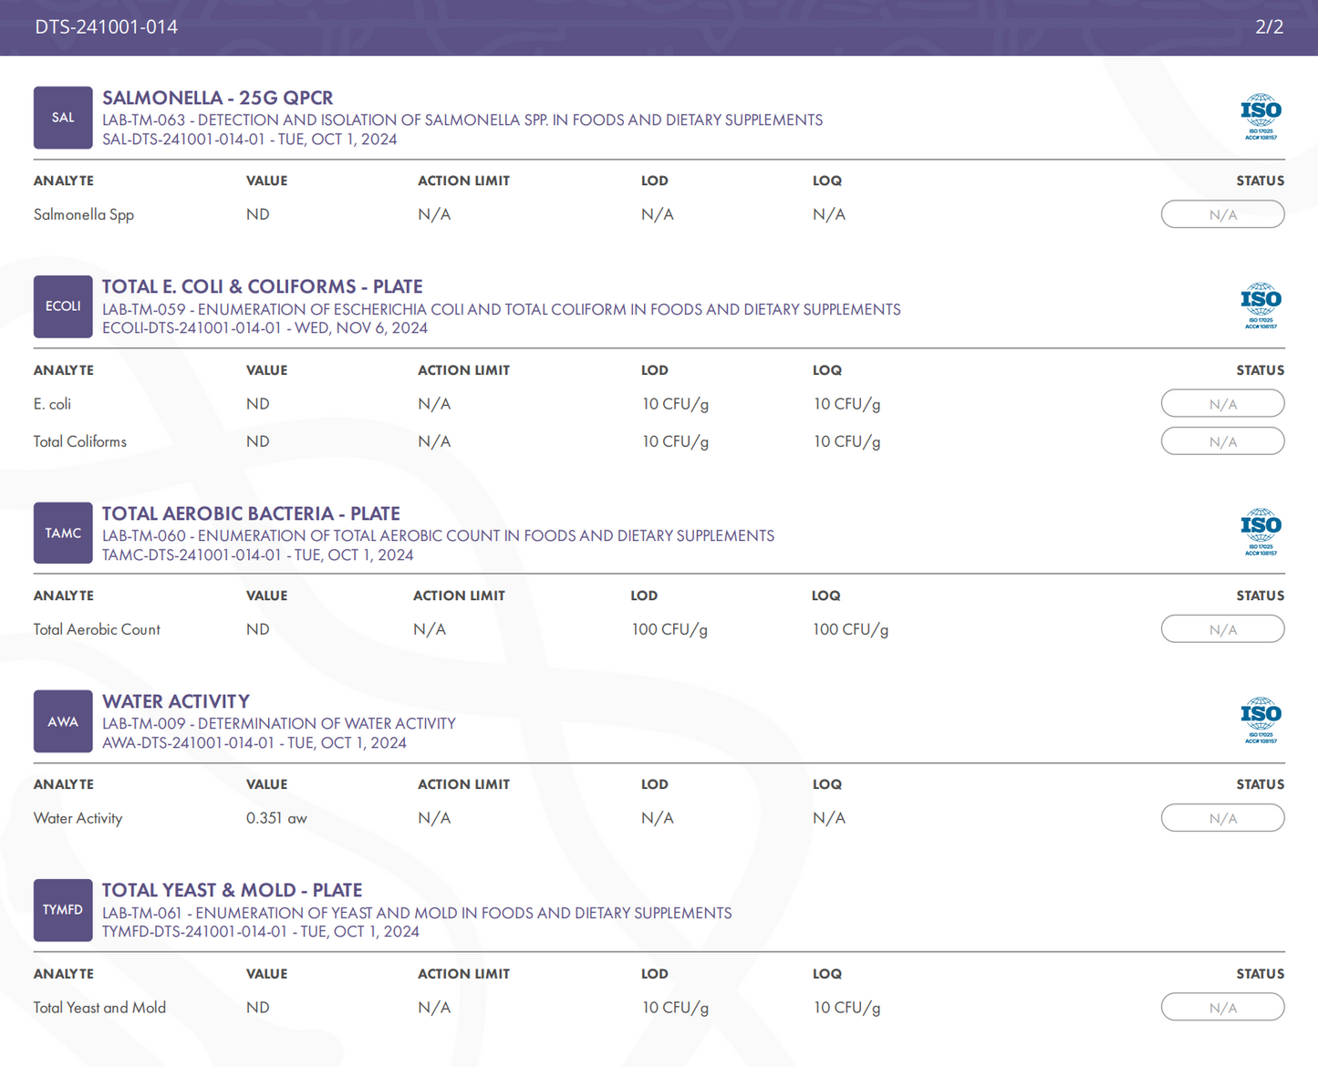
Task: Click the ISO logo beside E. coli section
Action: coord(1261,306)
